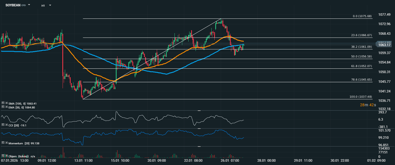395x165 pixels.
Task: Expand the SOYBEAN instrument dropdown arrow
Action: 29,5
